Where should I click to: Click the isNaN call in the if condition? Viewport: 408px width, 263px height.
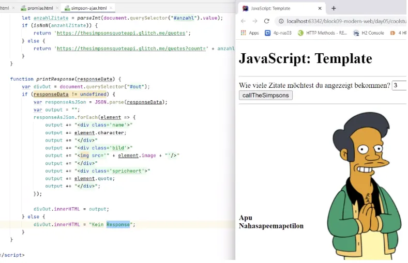pos(64,25)
